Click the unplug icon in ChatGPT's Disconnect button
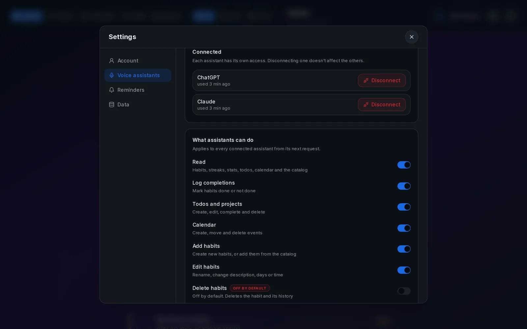 pos(366,80)
